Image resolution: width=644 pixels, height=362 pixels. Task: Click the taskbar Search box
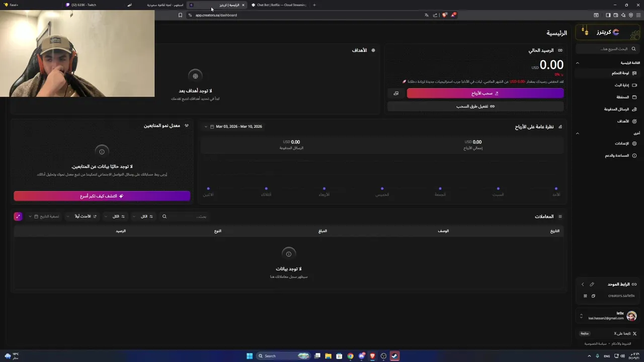tap(283, 356)
